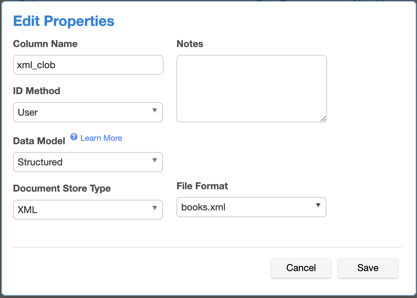The image size is (417, 298).
Task: Click the File Format dropdown arrow
Action: click(x=318, y=205)
